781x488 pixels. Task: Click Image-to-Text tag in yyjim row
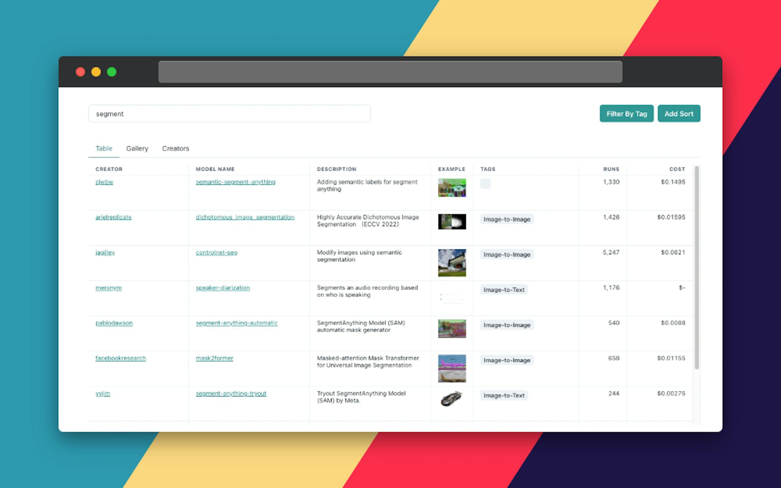(x=504, y=395)
